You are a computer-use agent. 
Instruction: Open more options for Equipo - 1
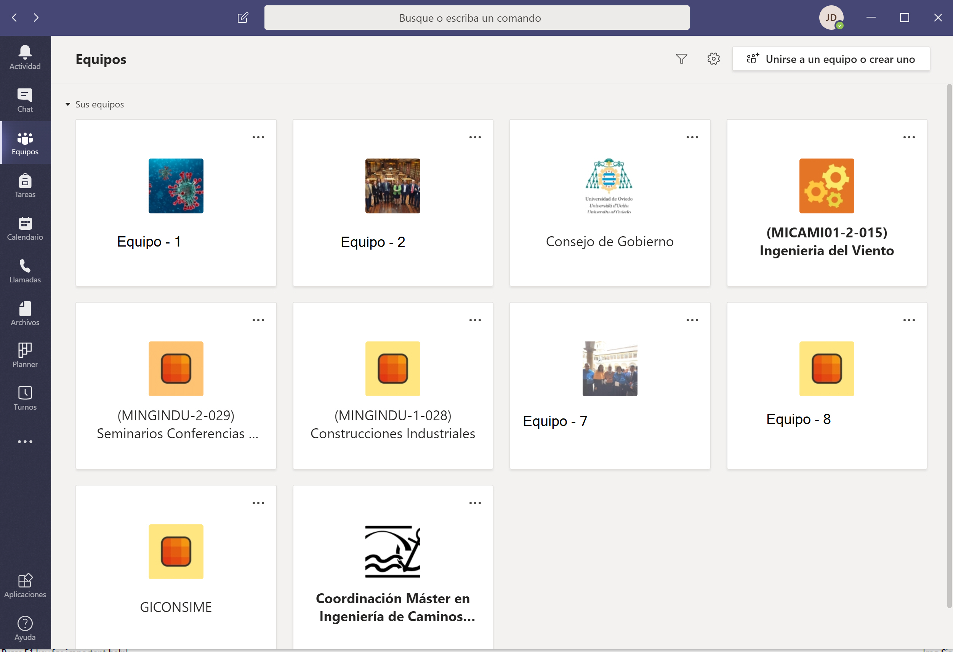pyautogui.click(x=258, y=137)
